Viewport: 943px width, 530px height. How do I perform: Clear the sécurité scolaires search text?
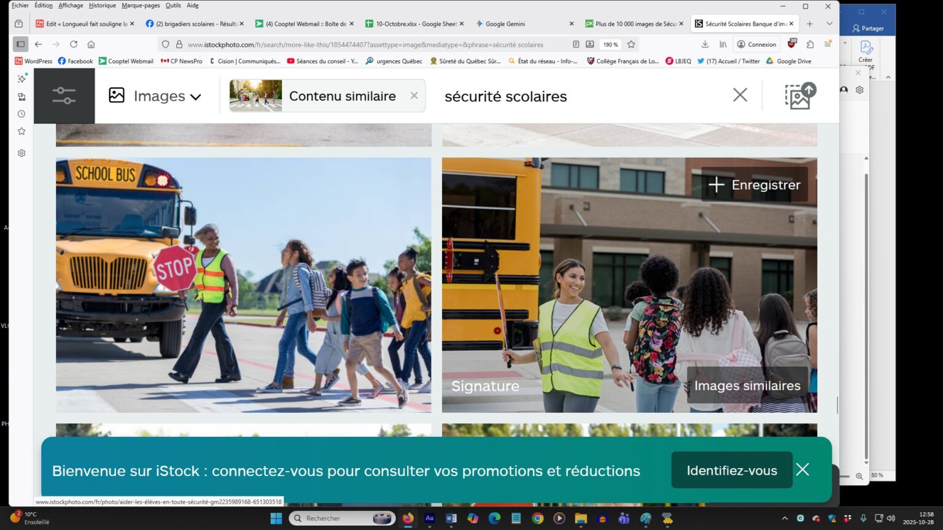pyautogui.click(x=740, y=95)
